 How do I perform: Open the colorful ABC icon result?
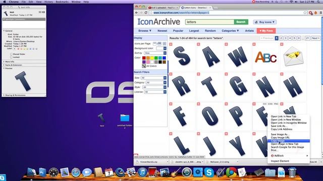266,57
